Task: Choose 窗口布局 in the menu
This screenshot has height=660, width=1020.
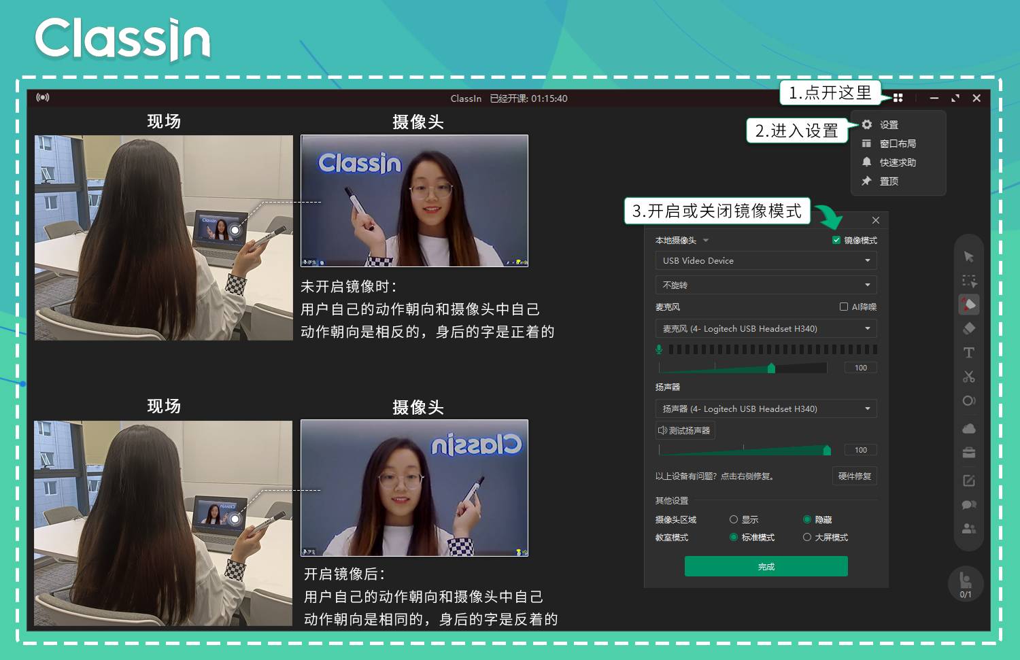Action: [898, 143]
